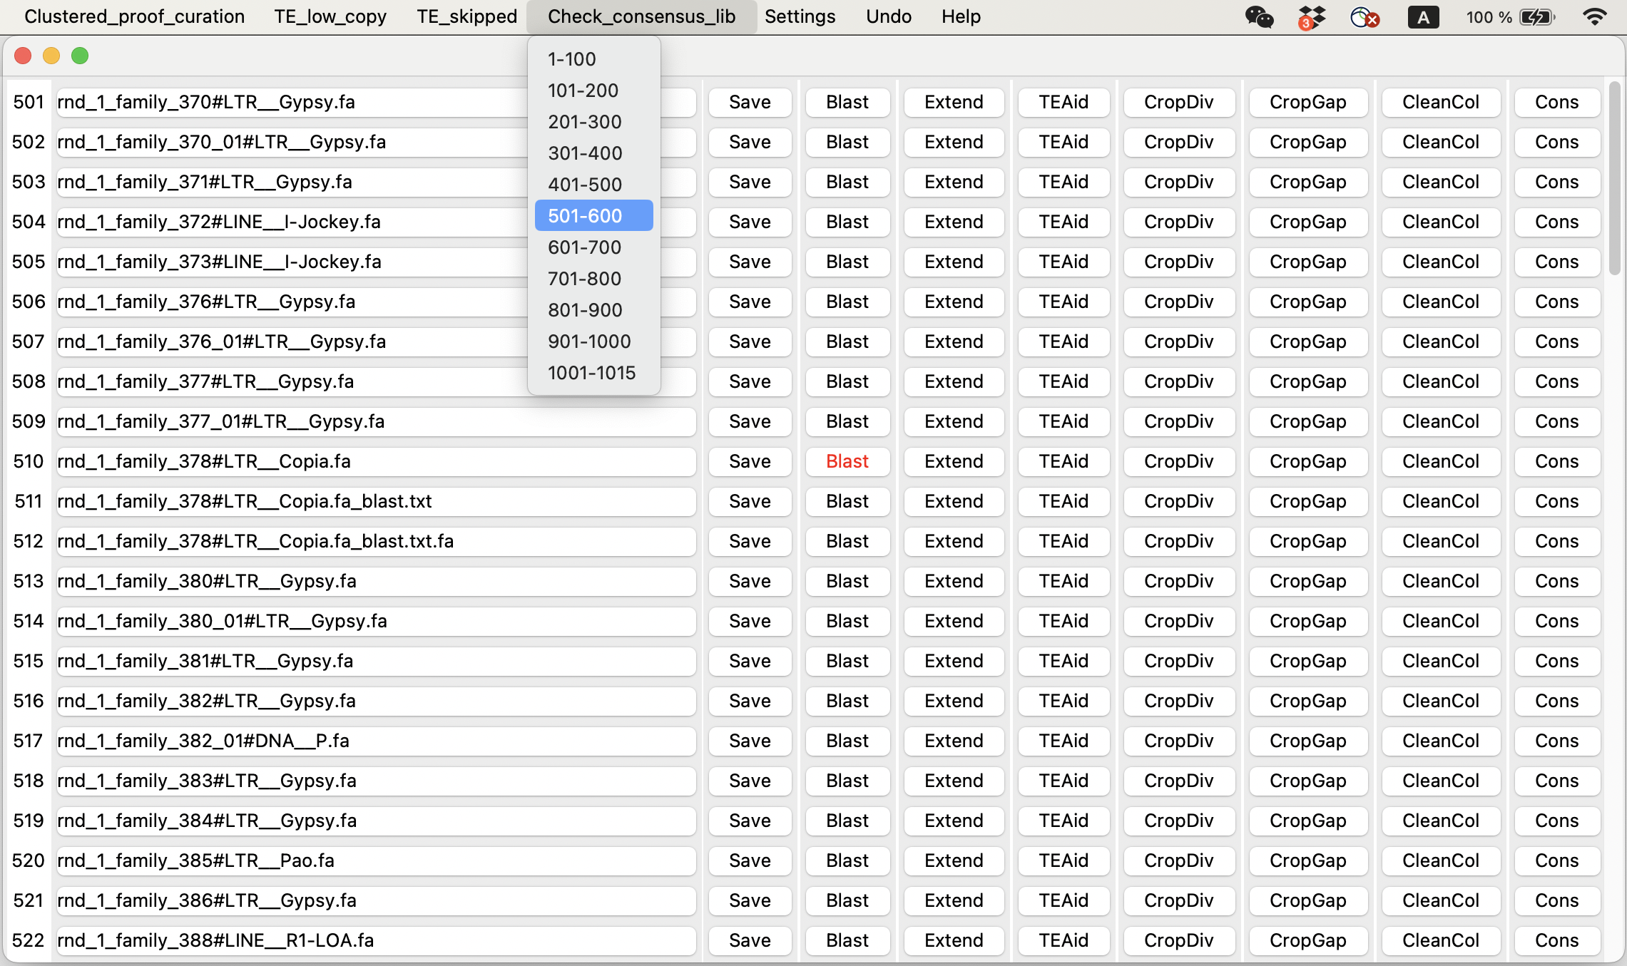Expand the 601-700 range option
The height and width of the screenshot is (966, 1627).
point(587,246)
